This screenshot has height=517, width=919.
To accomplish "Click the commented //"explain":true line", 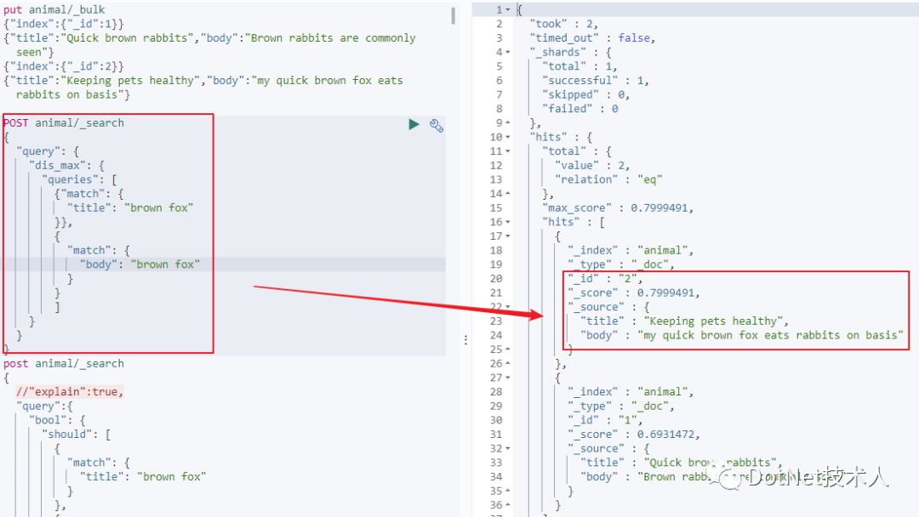I will (x=69, y=392).
